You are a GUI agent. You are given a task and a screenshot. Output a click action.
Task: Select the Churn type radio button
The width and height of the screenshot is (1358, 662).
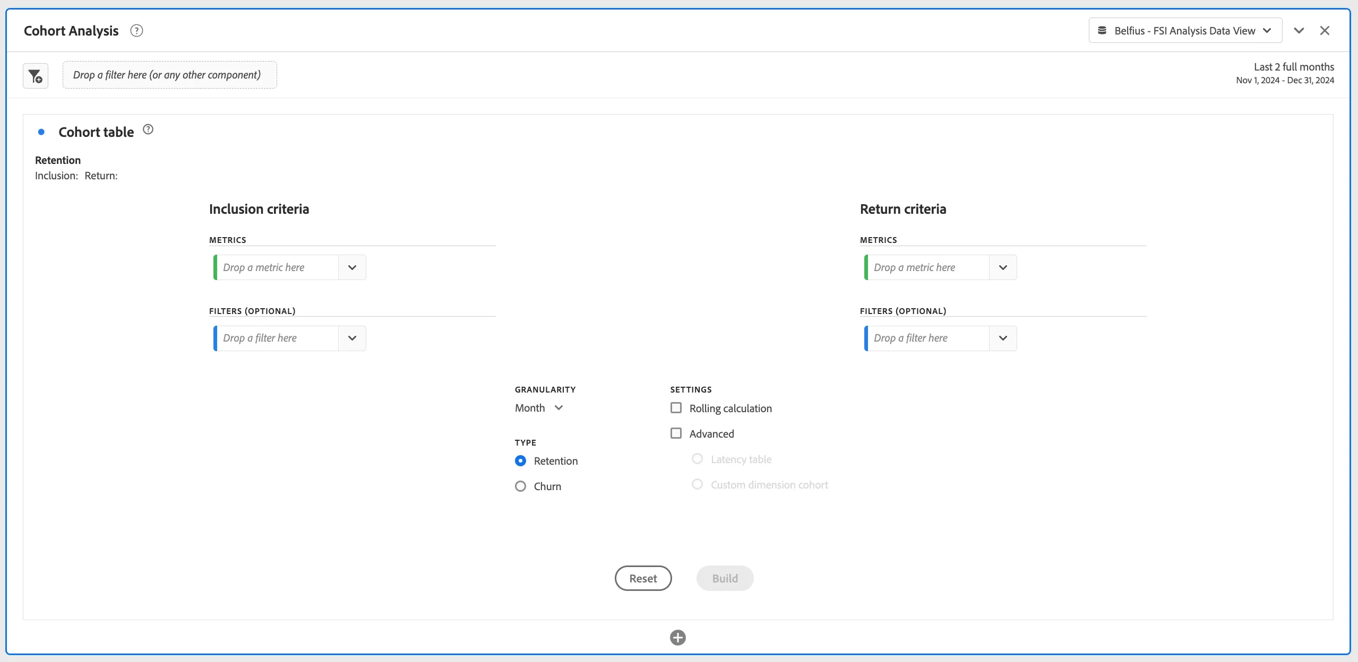point(520,486)
